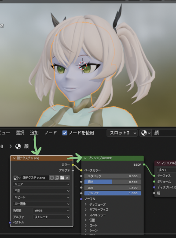Open the image browse dropdown icon
Image resolution: width=176 pixels, height=238 pixels.
tap(17, 178)
